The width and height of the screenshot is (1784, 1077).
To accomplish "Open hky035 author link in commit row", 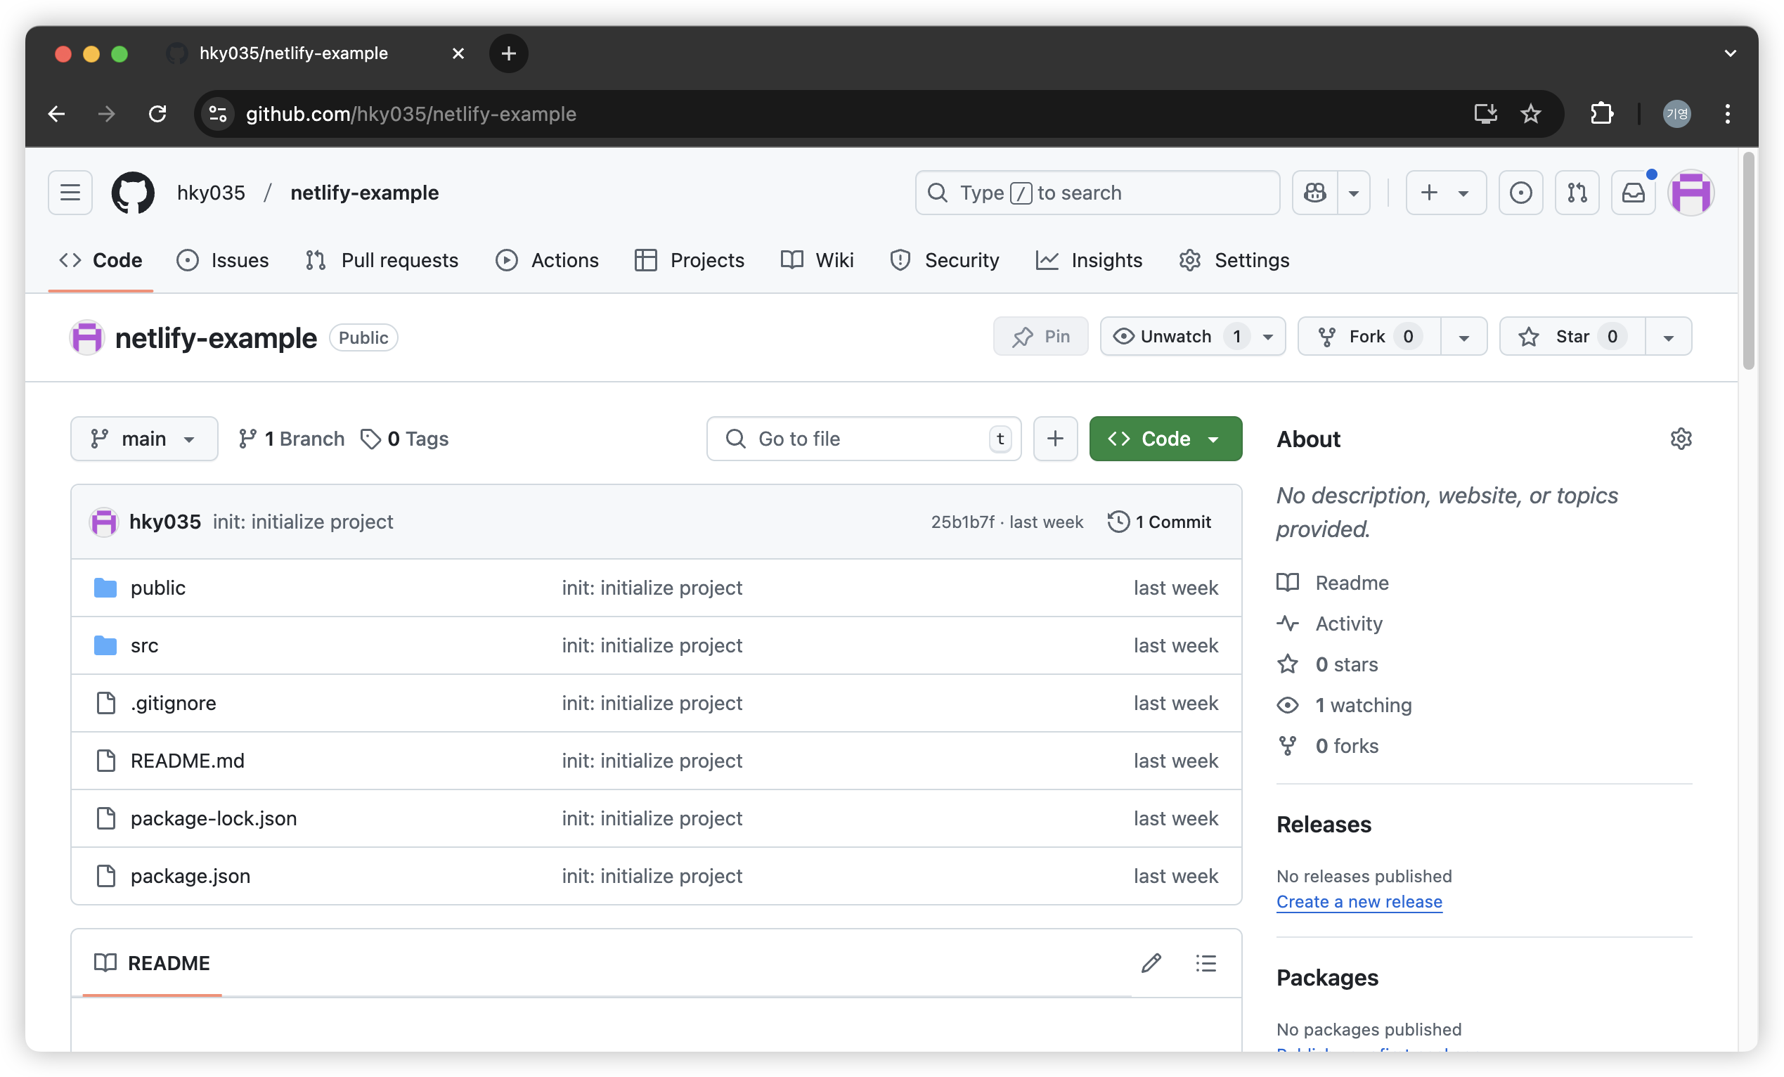I will click(165, 522).
